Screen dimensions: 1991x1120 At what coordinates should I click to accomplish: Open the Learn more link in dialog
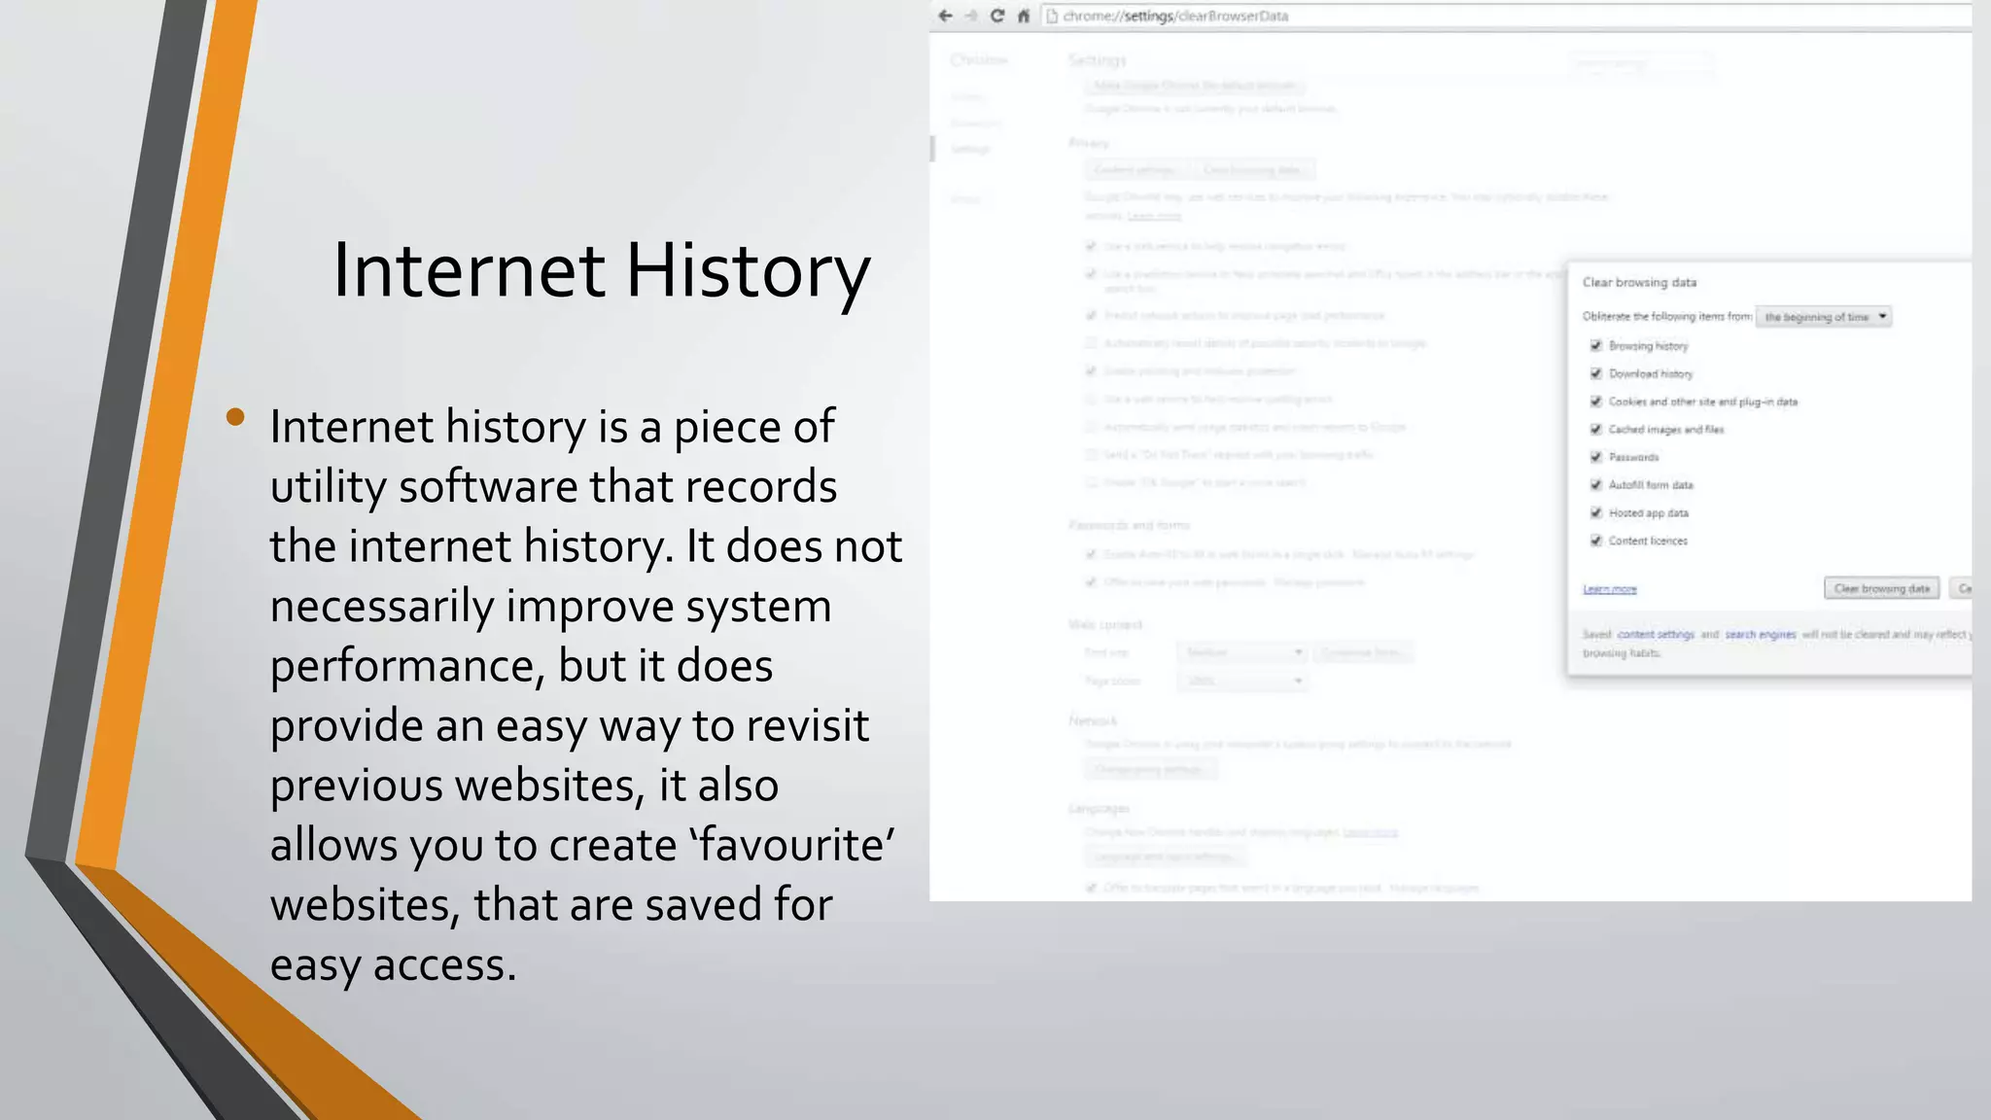pos(1609,589)
